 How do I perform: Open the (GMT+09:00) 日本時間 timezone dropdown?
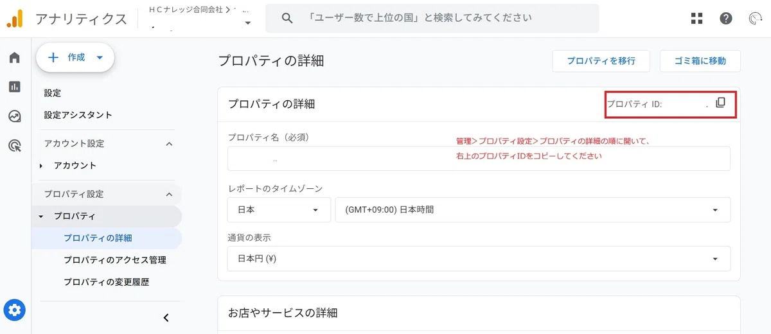pyautogui.click(x=533, y=210)
